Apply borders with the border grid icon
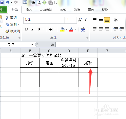The width and height of the screenshot is (126, 119). point(51,29)
